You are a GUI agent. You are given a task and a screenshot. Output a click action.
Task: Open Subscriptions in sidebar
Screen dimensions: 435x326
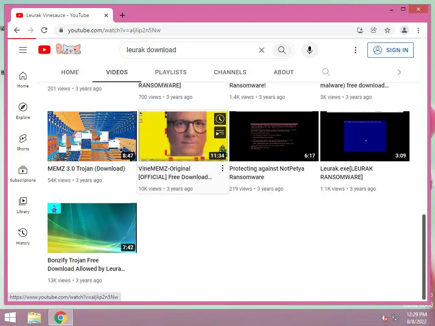pos(23,174)
